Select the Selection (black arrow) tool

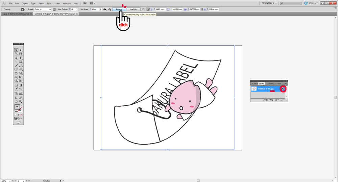[x=16, y=50]
